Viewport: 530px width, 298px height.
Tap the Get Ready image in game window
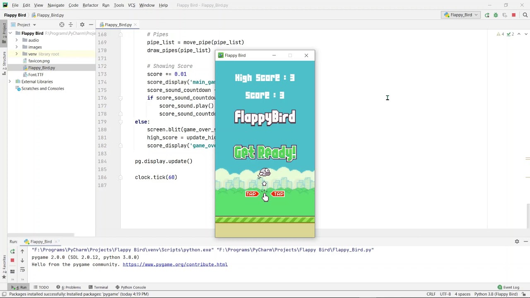265,152
